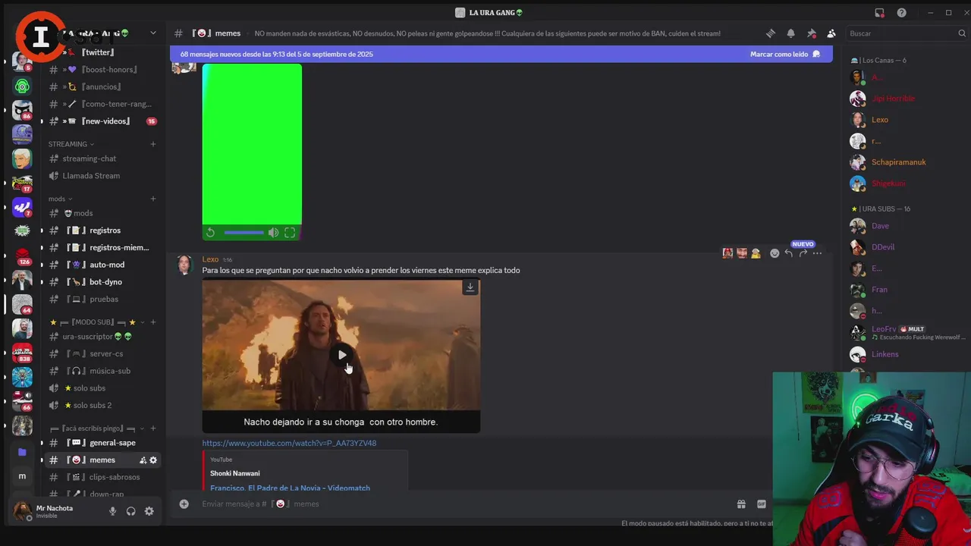Open the Threads icon in channel header
Viewport: 971px width, 546px height.
[770, 33]
